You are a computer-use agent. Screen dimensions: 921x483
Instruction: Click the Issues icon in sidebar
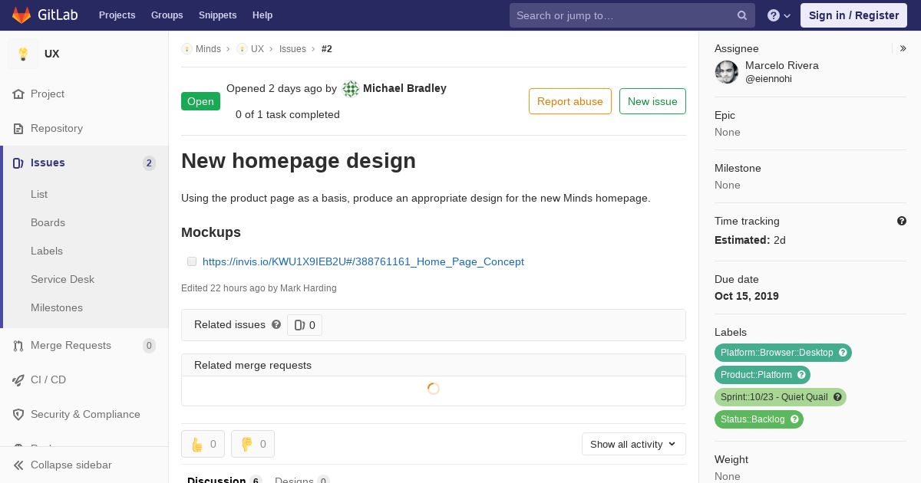(x=18, y=163)
